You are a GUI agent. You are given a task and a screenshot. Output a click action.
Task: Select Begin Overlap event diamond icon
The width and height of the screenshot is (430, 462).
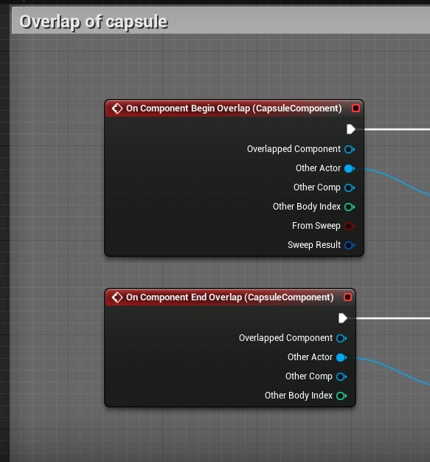(117, 108)
